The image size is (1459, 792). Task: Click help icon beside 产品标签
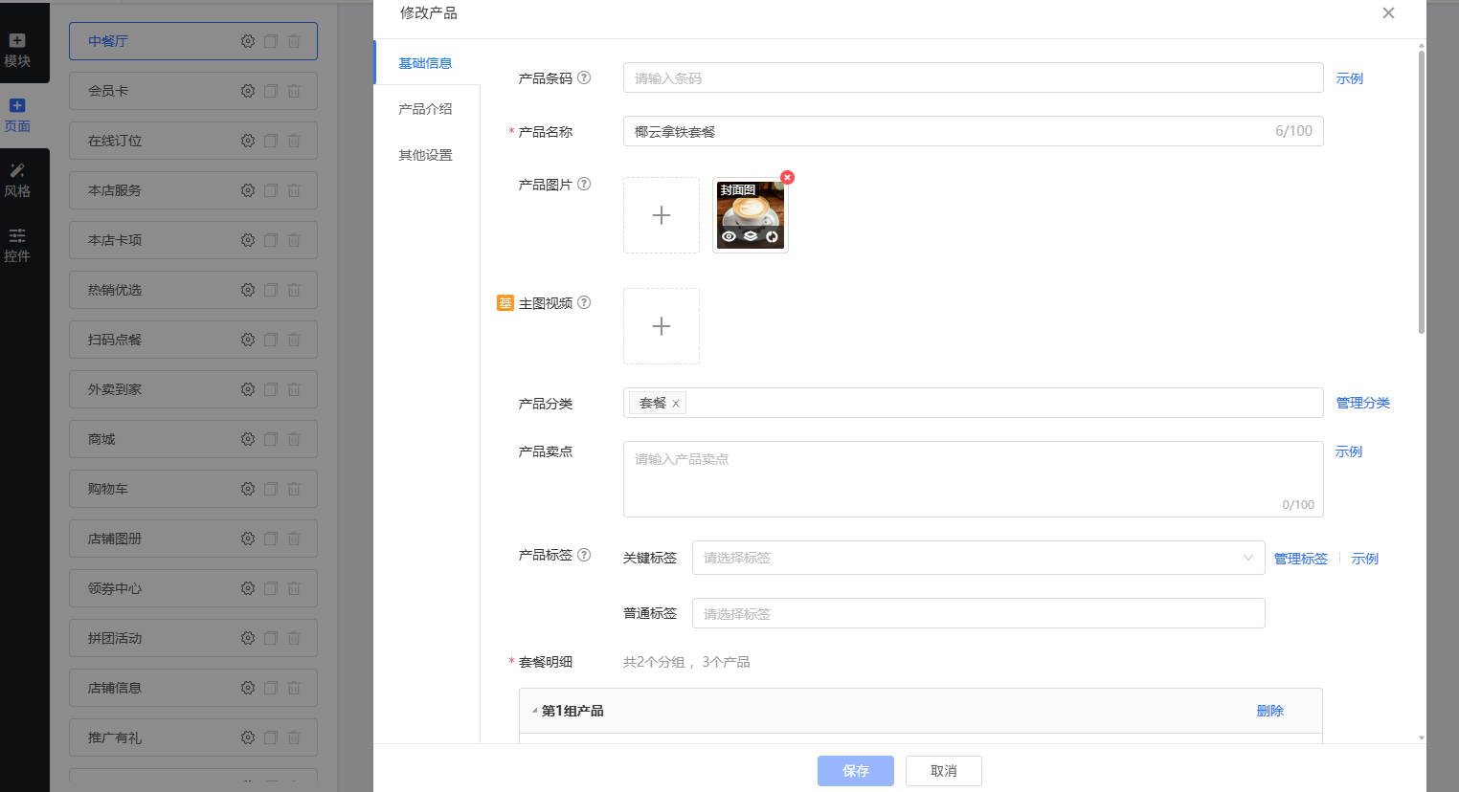(584, 555)
